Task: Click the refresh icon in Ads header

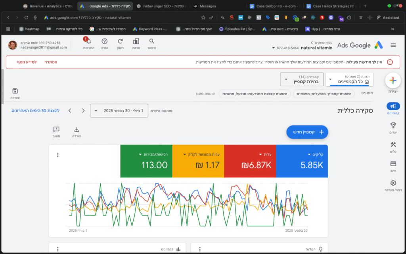Action: (120, 42)
